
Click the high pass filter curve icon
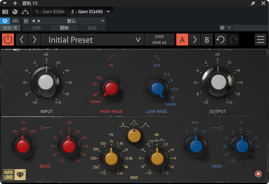pyautogui.click(x=111, y=57)
